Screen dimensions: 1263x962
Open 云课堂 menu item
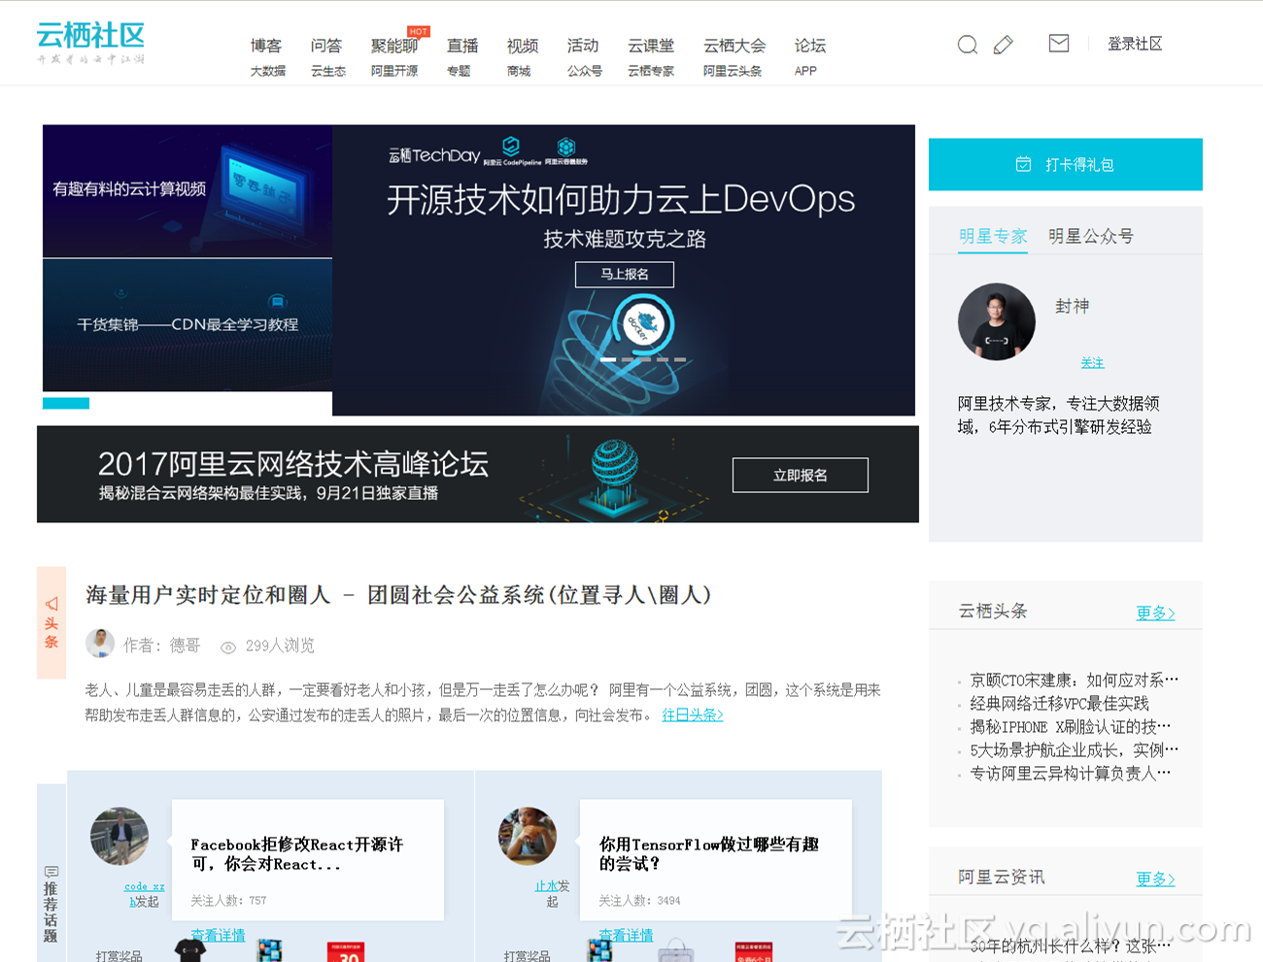[651, 46]
